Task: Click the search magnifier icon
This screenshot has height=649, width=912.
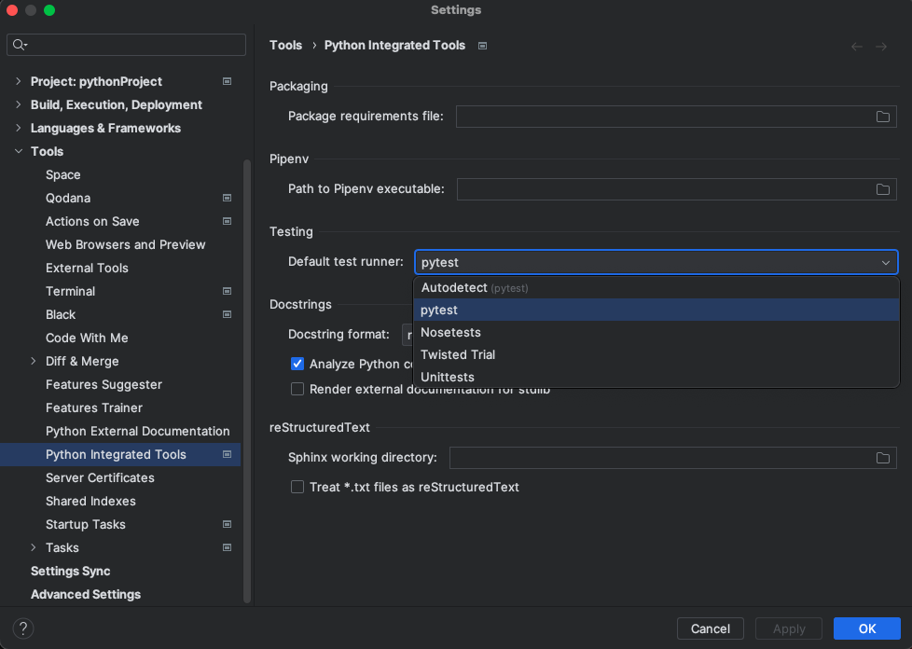Action: (20, 45)
